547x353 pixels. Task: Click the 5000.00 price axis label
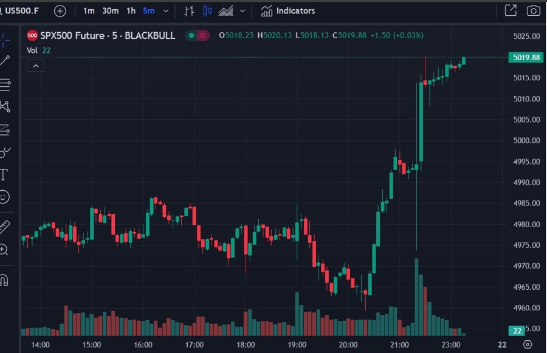coord(526,140)
